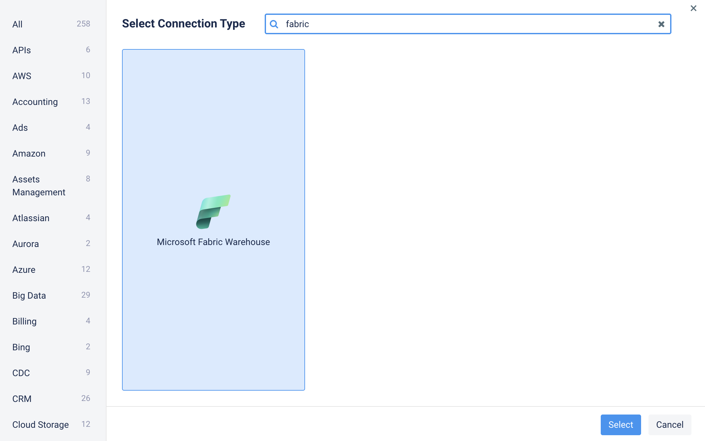Filter by Billing category
This screenshot has height=441, width=705.
pyautogui.click(x=51, y=321)
